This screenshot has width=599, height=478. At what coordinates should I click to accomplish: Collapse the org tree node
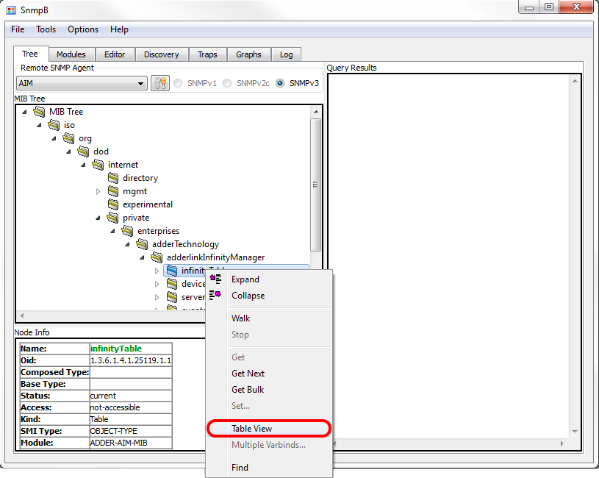coord(54,138)
